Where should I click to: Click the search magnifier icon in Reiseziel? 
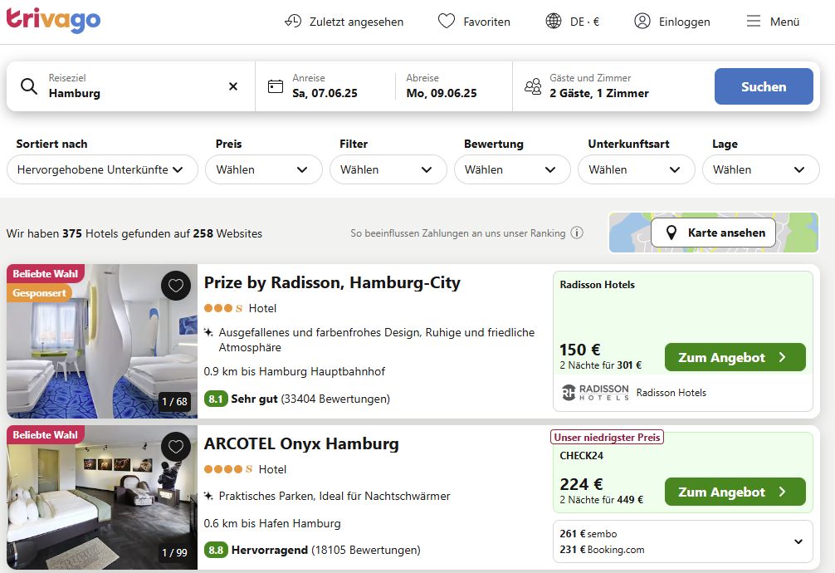click(29, 86)
